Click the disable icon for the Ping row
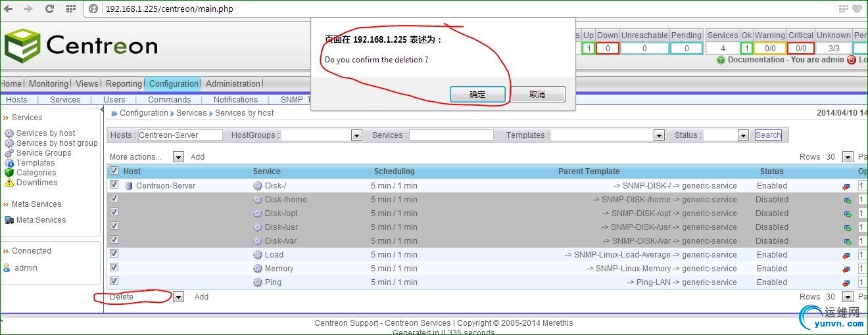This screenshot has width=868, height=335. (846, 283)
